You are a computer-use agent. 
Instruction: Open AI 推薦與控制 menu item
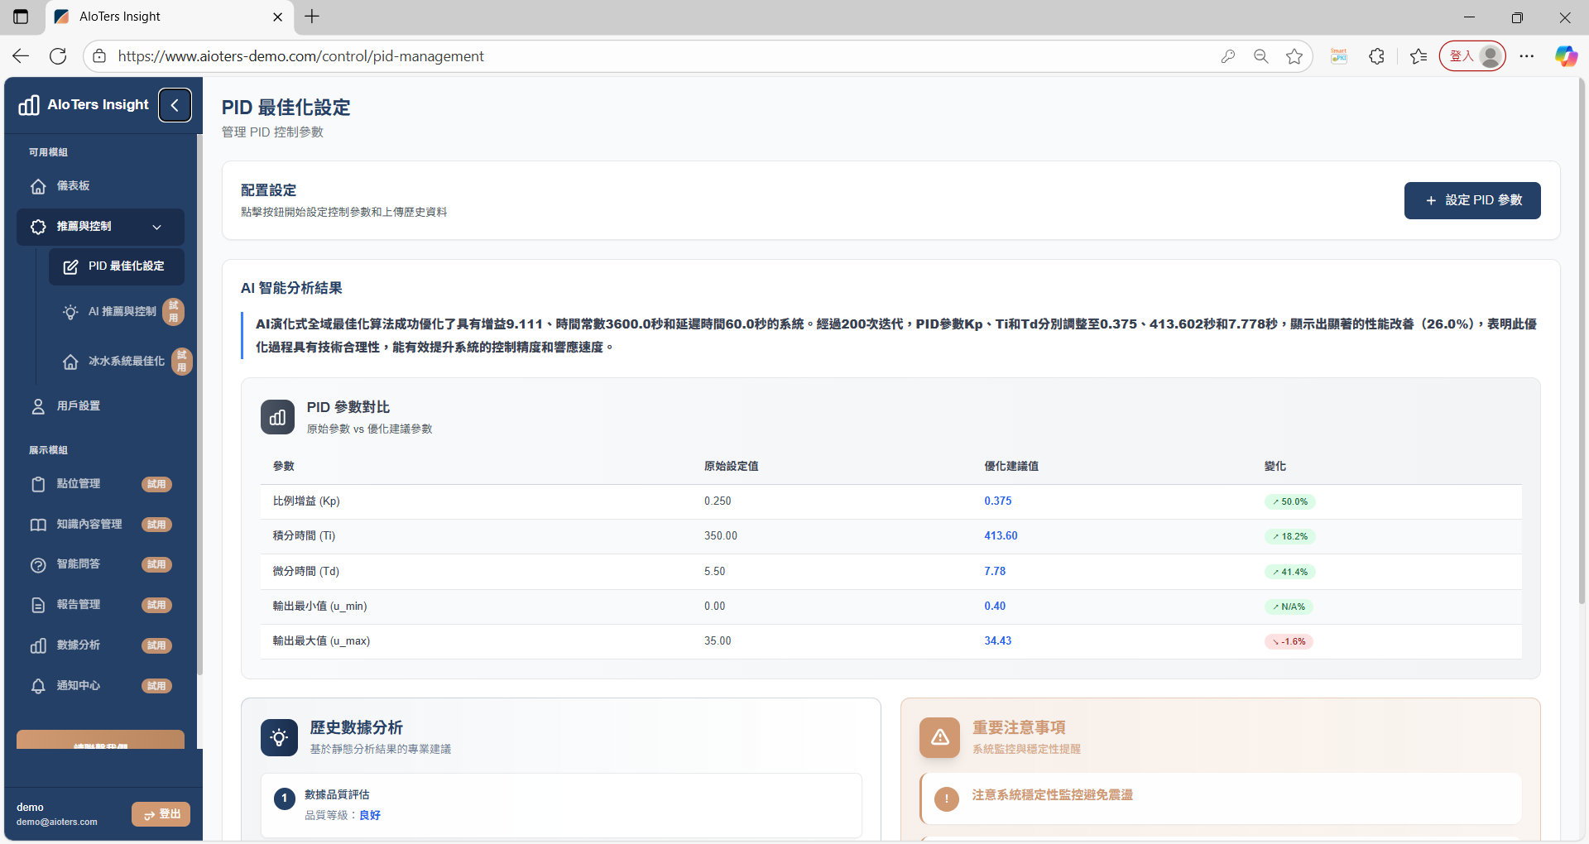(122, 312)
